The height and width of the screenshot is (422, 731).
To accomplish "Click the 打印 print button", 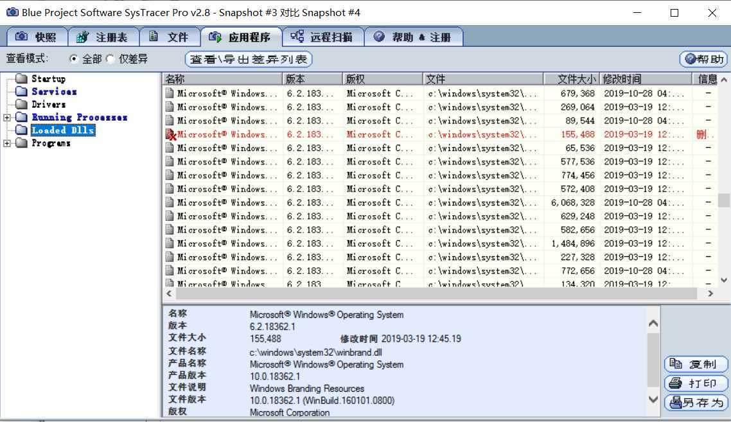I will click(x=696, y=383).
